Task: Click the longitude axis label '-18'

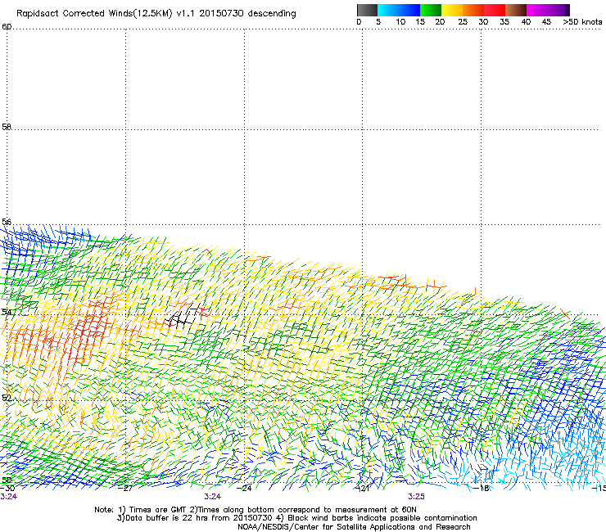Action: [x=482, y=489]
